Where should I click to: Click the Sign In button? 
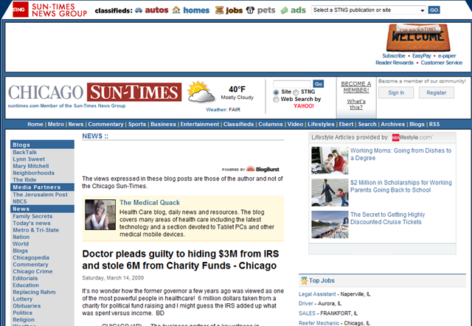396,93
